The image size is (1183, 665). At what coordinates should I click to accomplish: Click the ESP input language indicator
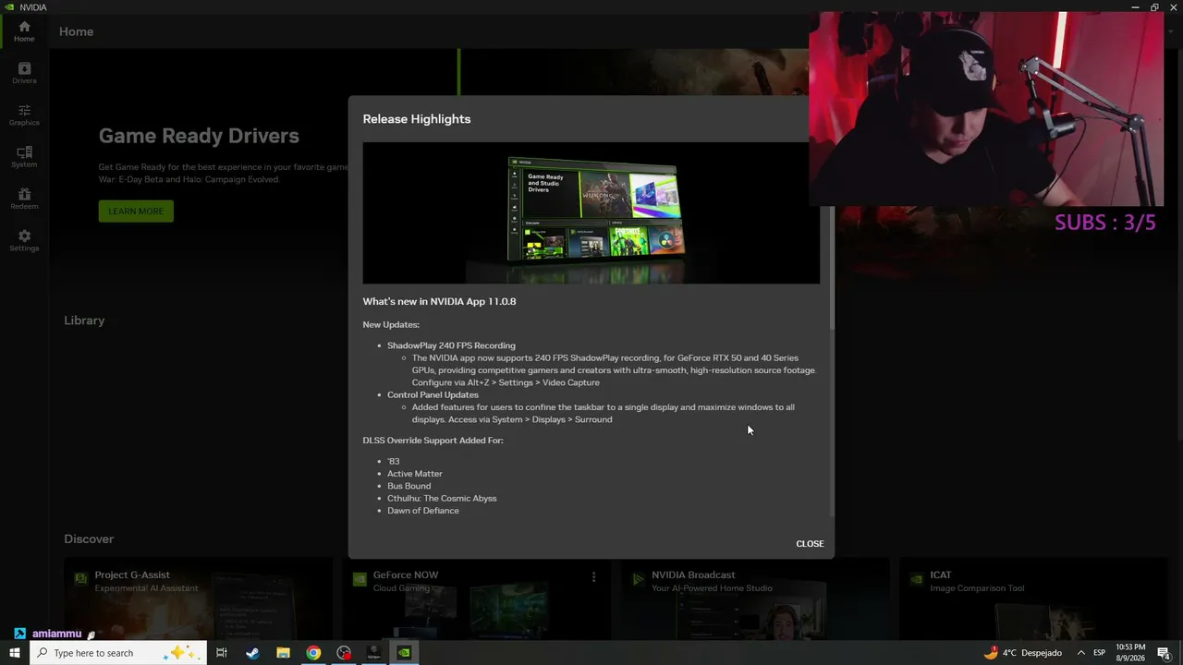1100,653
